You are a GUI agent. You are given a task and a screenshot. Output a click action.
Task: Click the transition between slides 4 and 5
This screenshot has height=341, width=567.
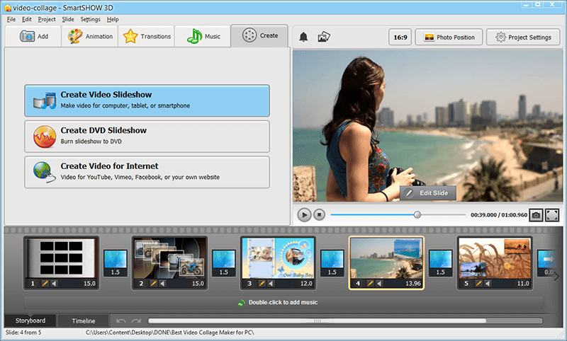[440, 263]
